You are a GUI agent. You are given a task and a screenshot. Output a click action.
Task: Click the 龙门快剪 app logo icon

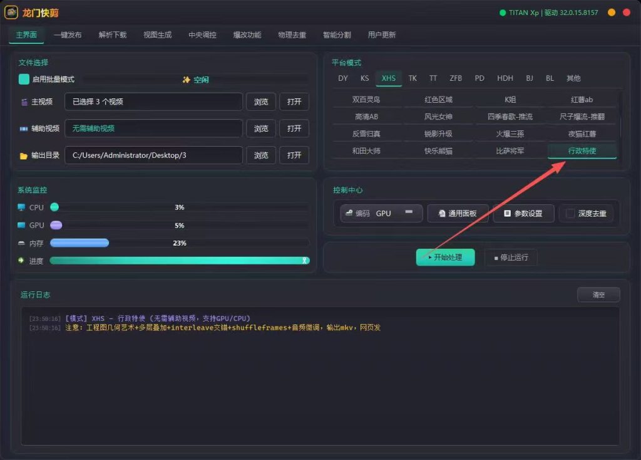11,13
